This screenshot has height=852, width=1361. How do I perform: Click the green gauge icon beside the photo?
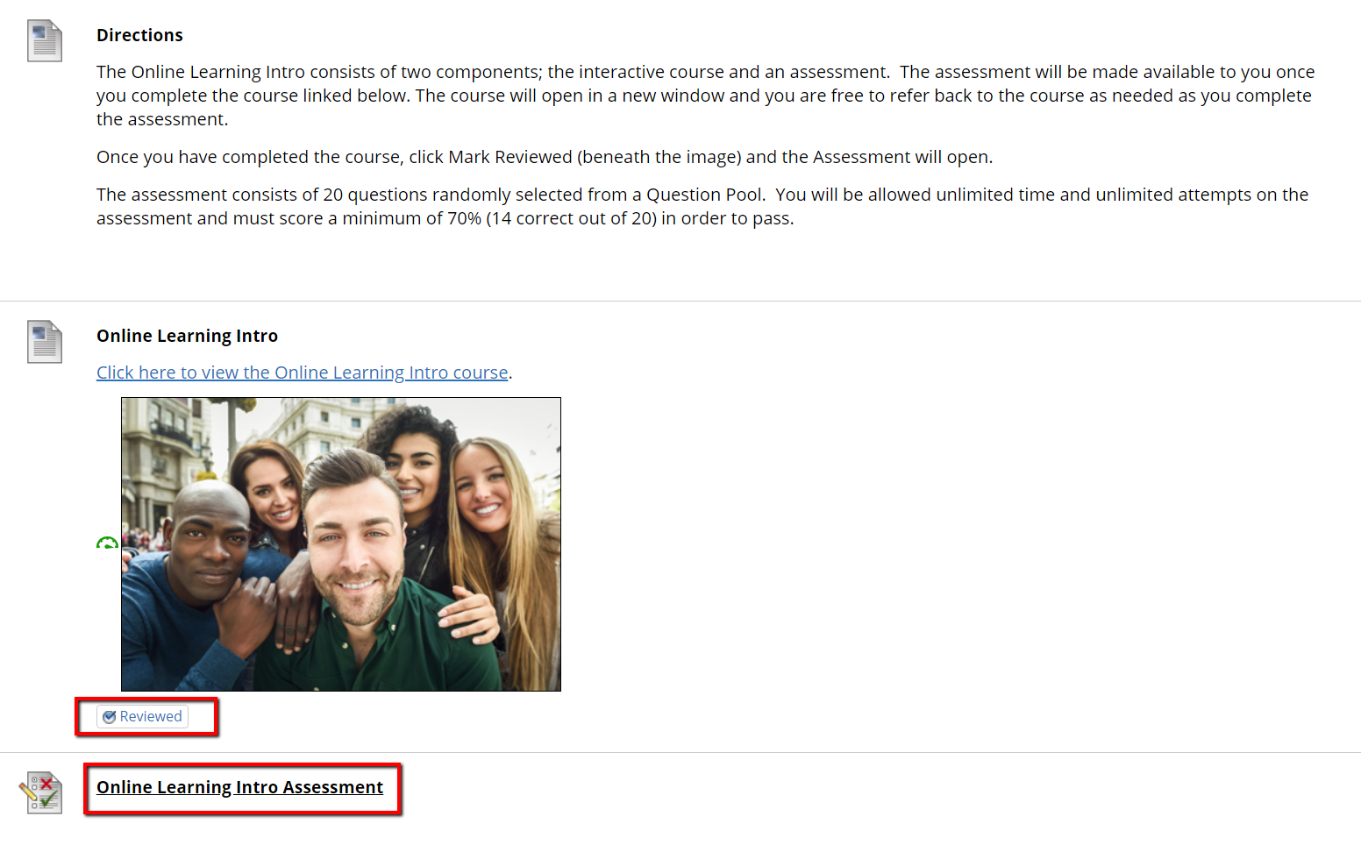tap(107, 543)
